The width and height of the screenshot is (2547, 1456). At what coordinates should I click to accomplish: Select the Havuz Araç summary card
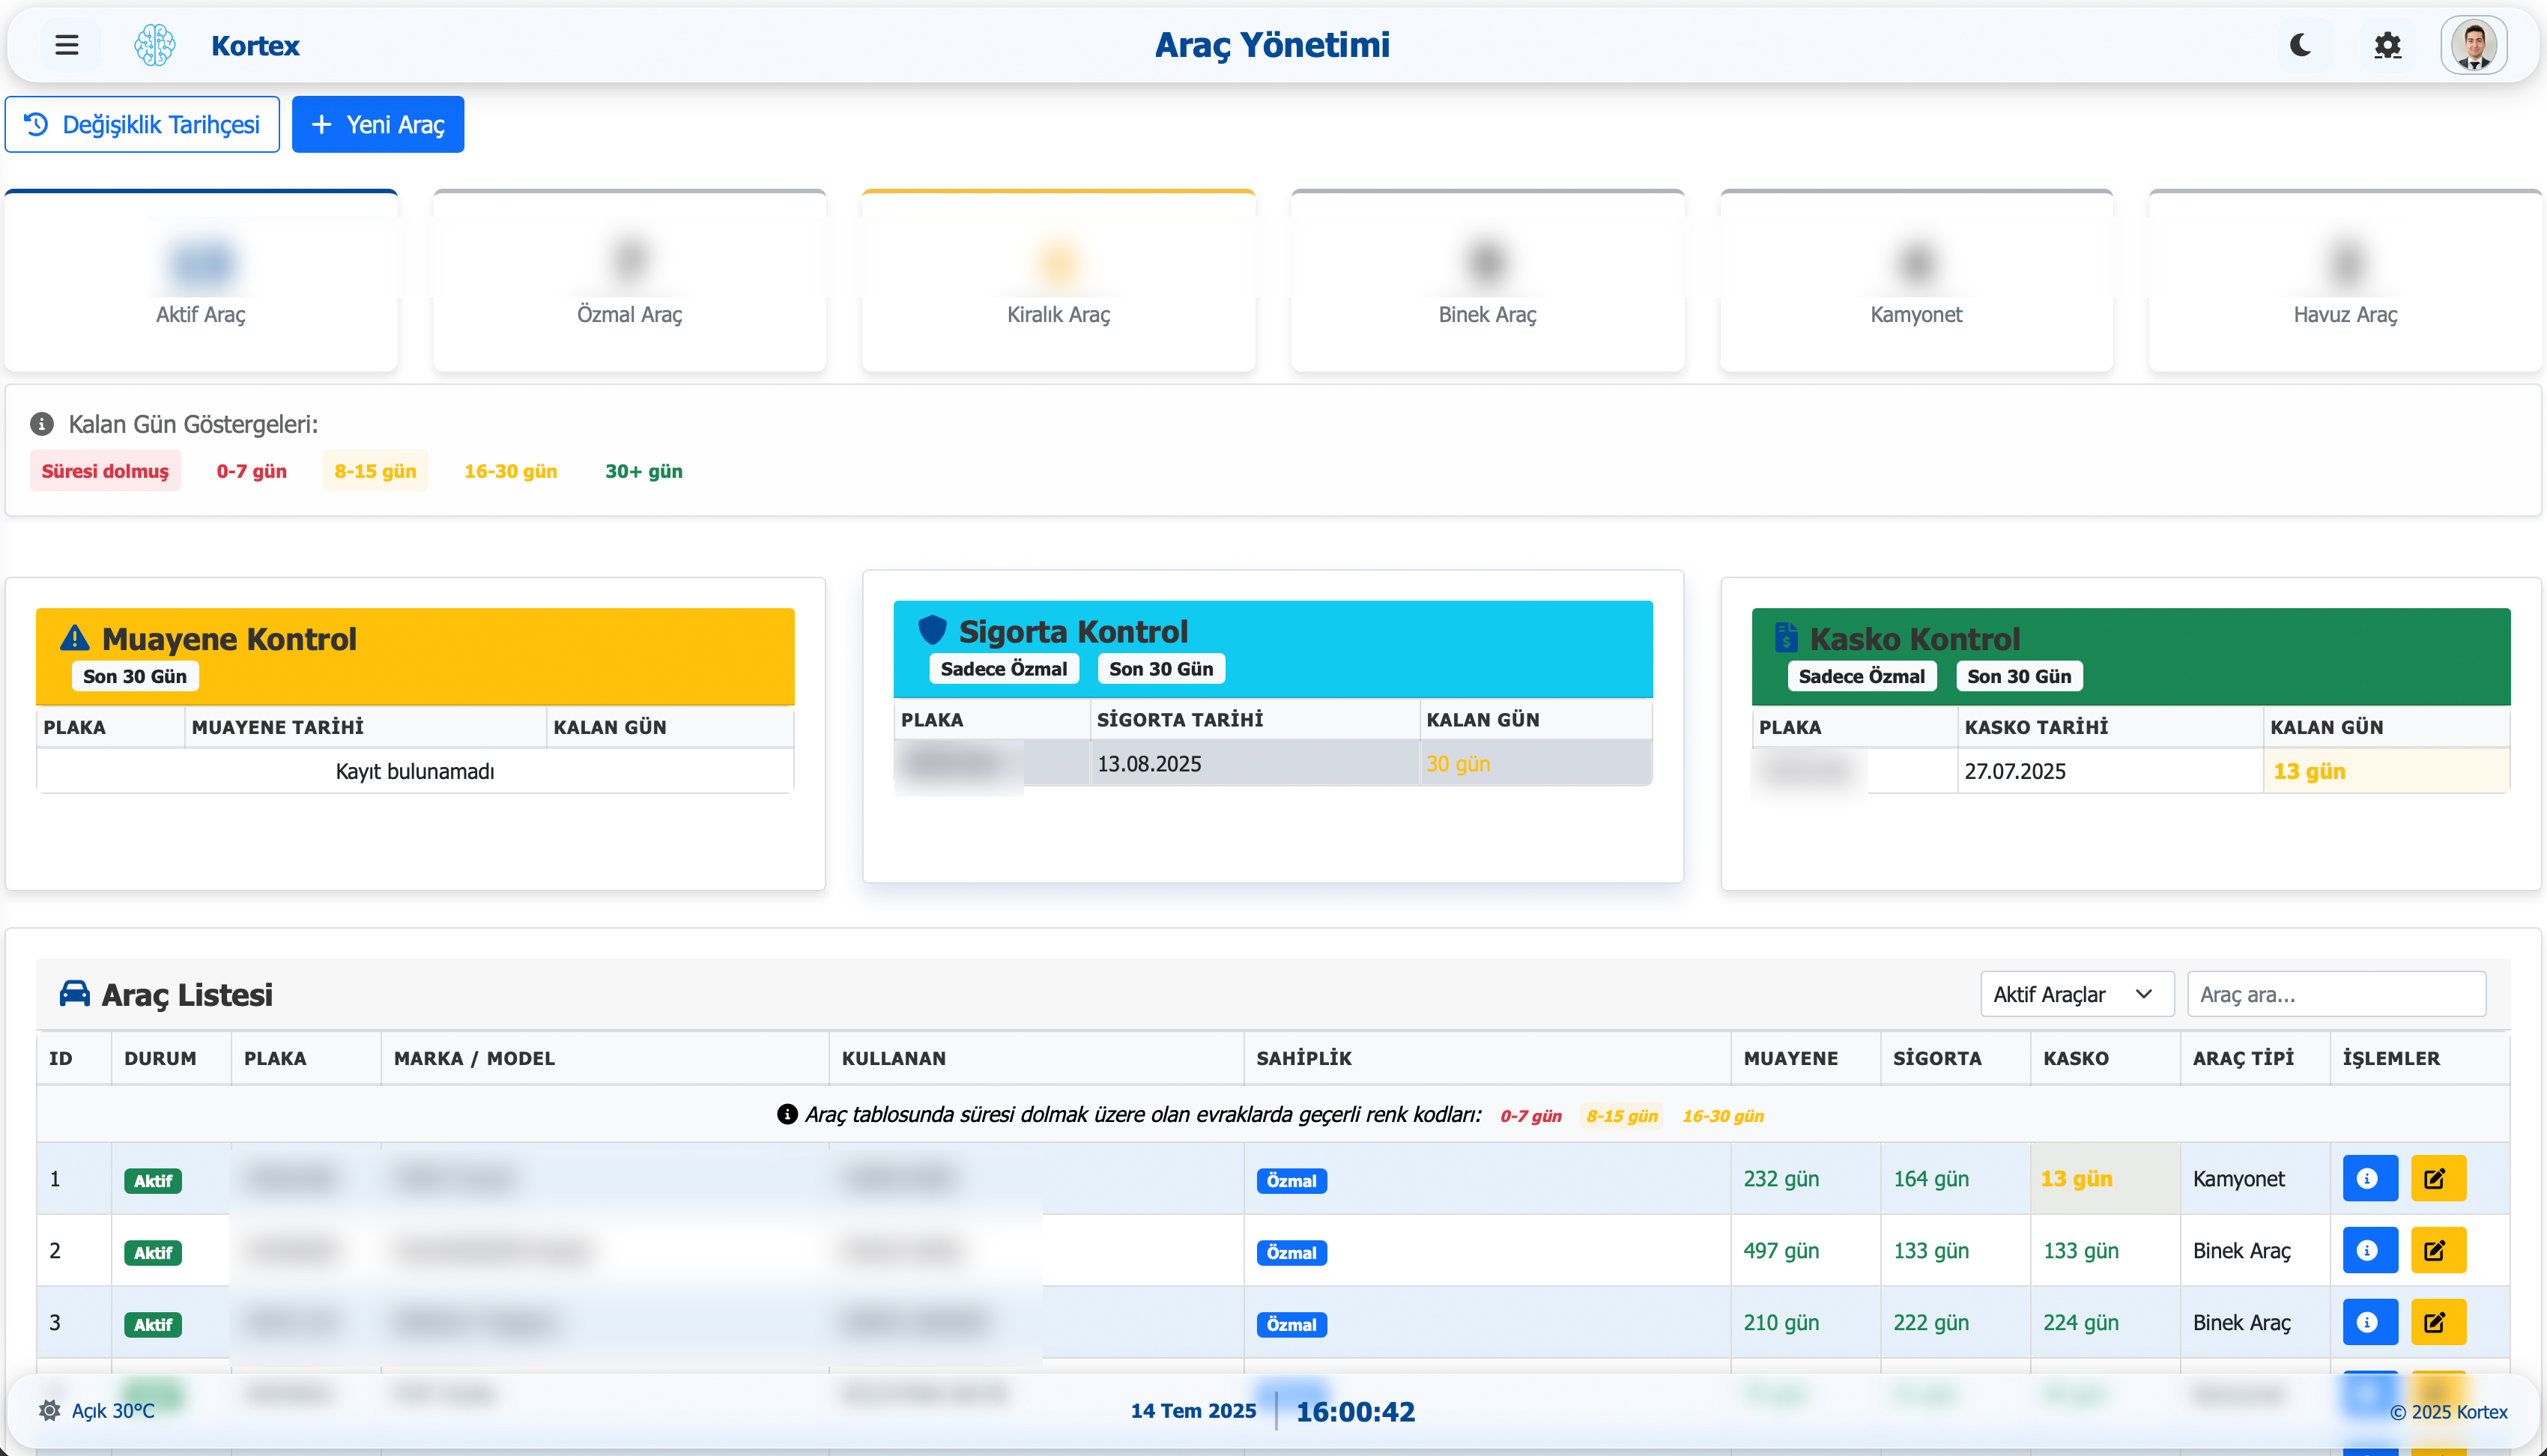click(x=2344, y=281)
